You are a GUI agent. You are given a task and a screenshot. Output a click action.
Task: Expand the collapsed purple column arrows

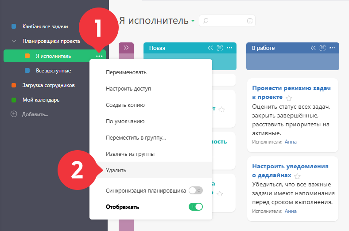click(x=126, y=48)
